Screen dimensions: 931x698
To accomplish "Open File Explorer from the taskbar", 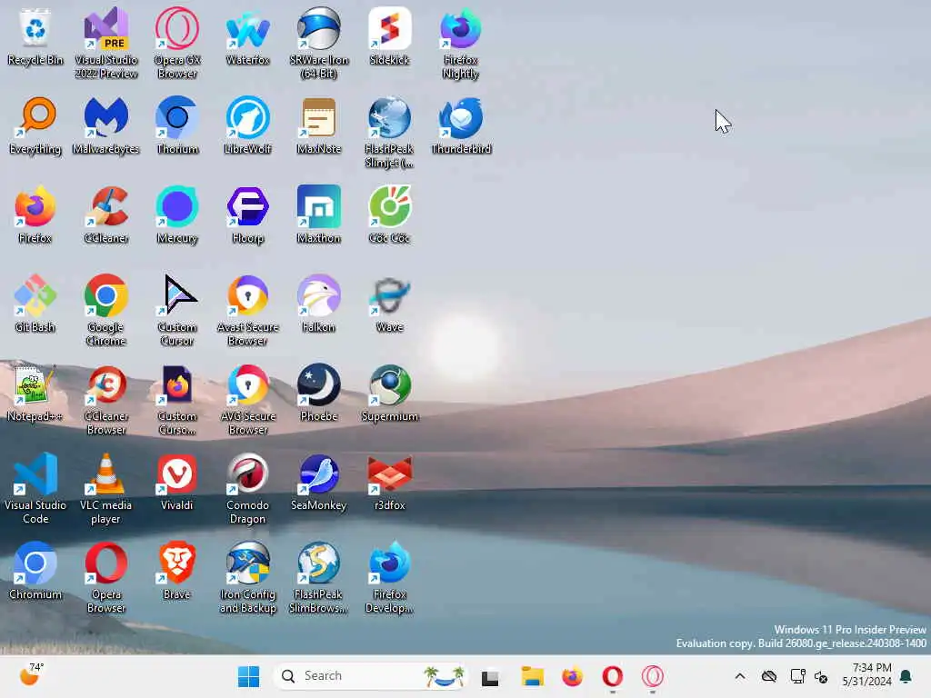I will point(532,676).
